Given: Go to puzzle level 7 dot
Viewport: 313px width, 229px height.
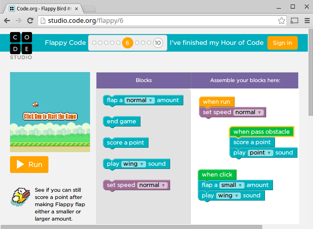Looking at the screenshot, I should (137, 42).
